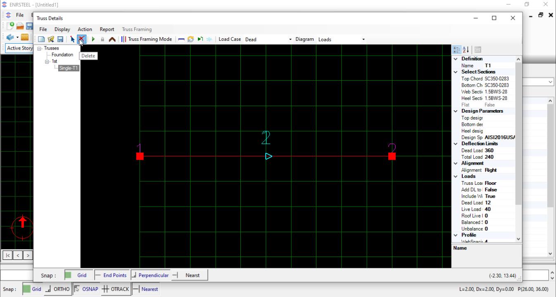Screen dimensions: 556x297
Task: Click the New truss file icon
Action: pyautogui.click(x=41, y=39)
